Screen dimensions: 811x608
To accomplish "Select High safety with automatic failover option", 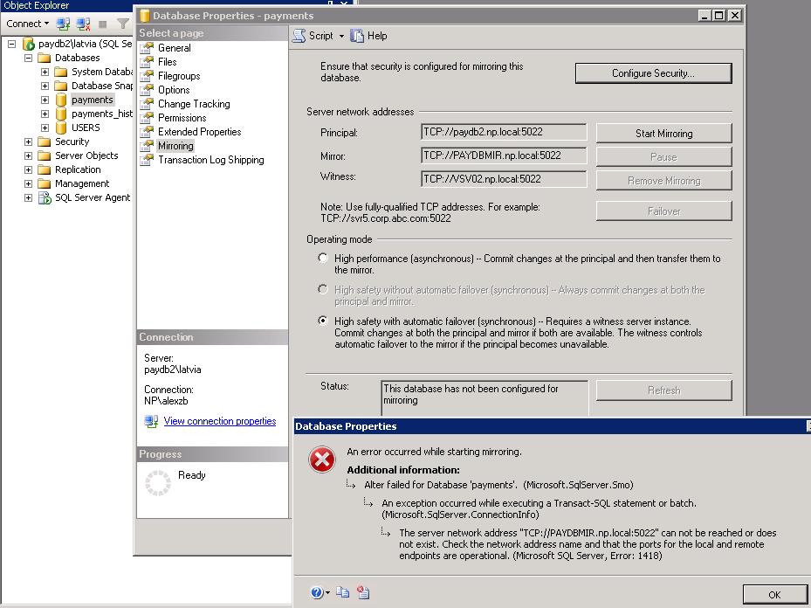I will [323, 321].
